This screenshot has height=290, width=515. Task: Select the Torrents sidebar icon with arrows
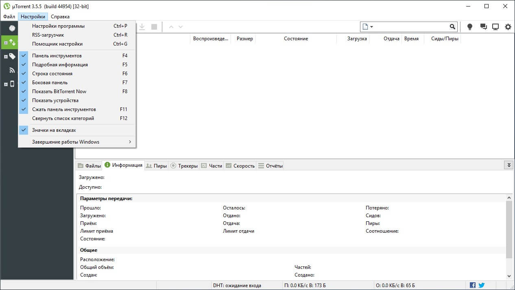[12, 42]
